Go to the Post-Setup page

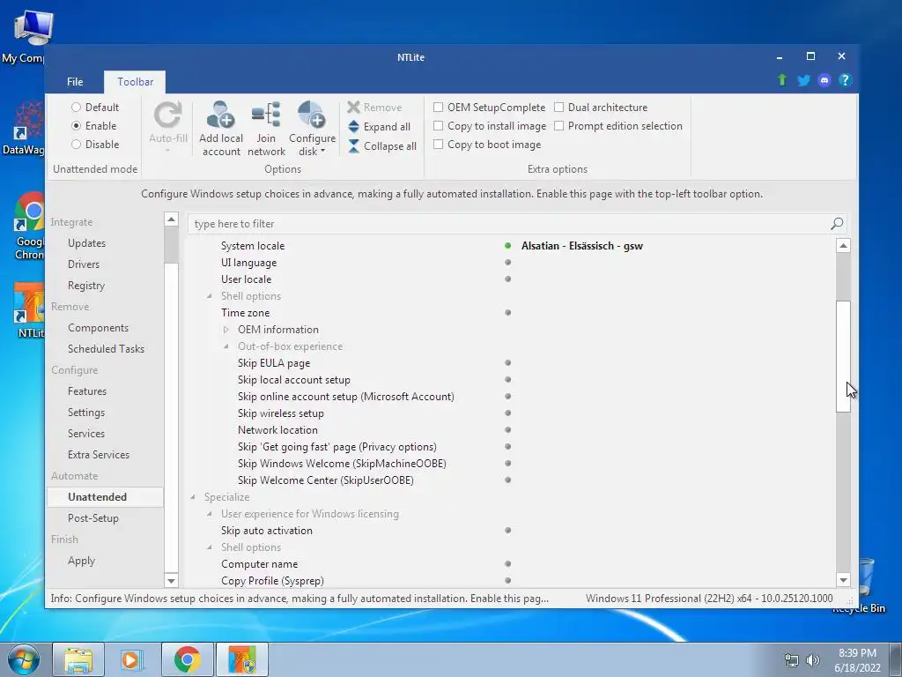pos(93,518)
